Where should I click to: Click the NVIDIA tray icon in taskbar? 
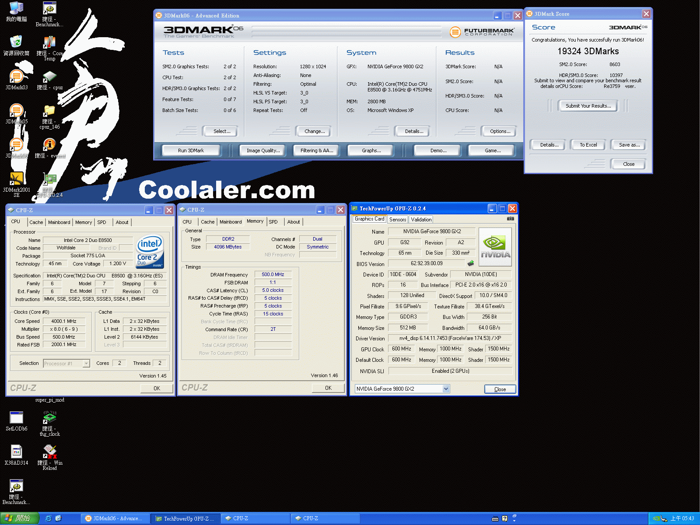[656, 518]
